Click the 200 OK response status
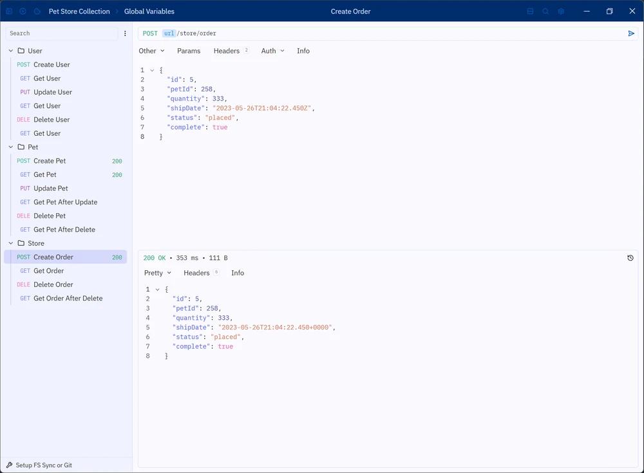Screen dimensions: 644x473 [x=155, y=258]
